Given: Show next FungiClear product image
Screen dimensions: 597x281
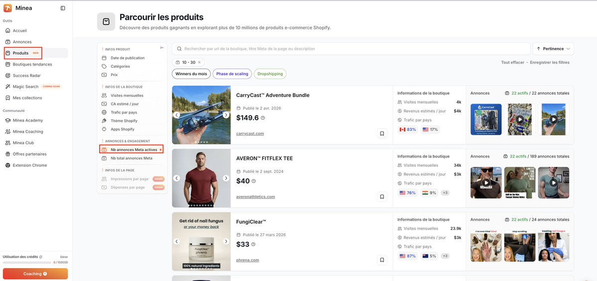Looking at the screenshot, I should tap(226, 241).
